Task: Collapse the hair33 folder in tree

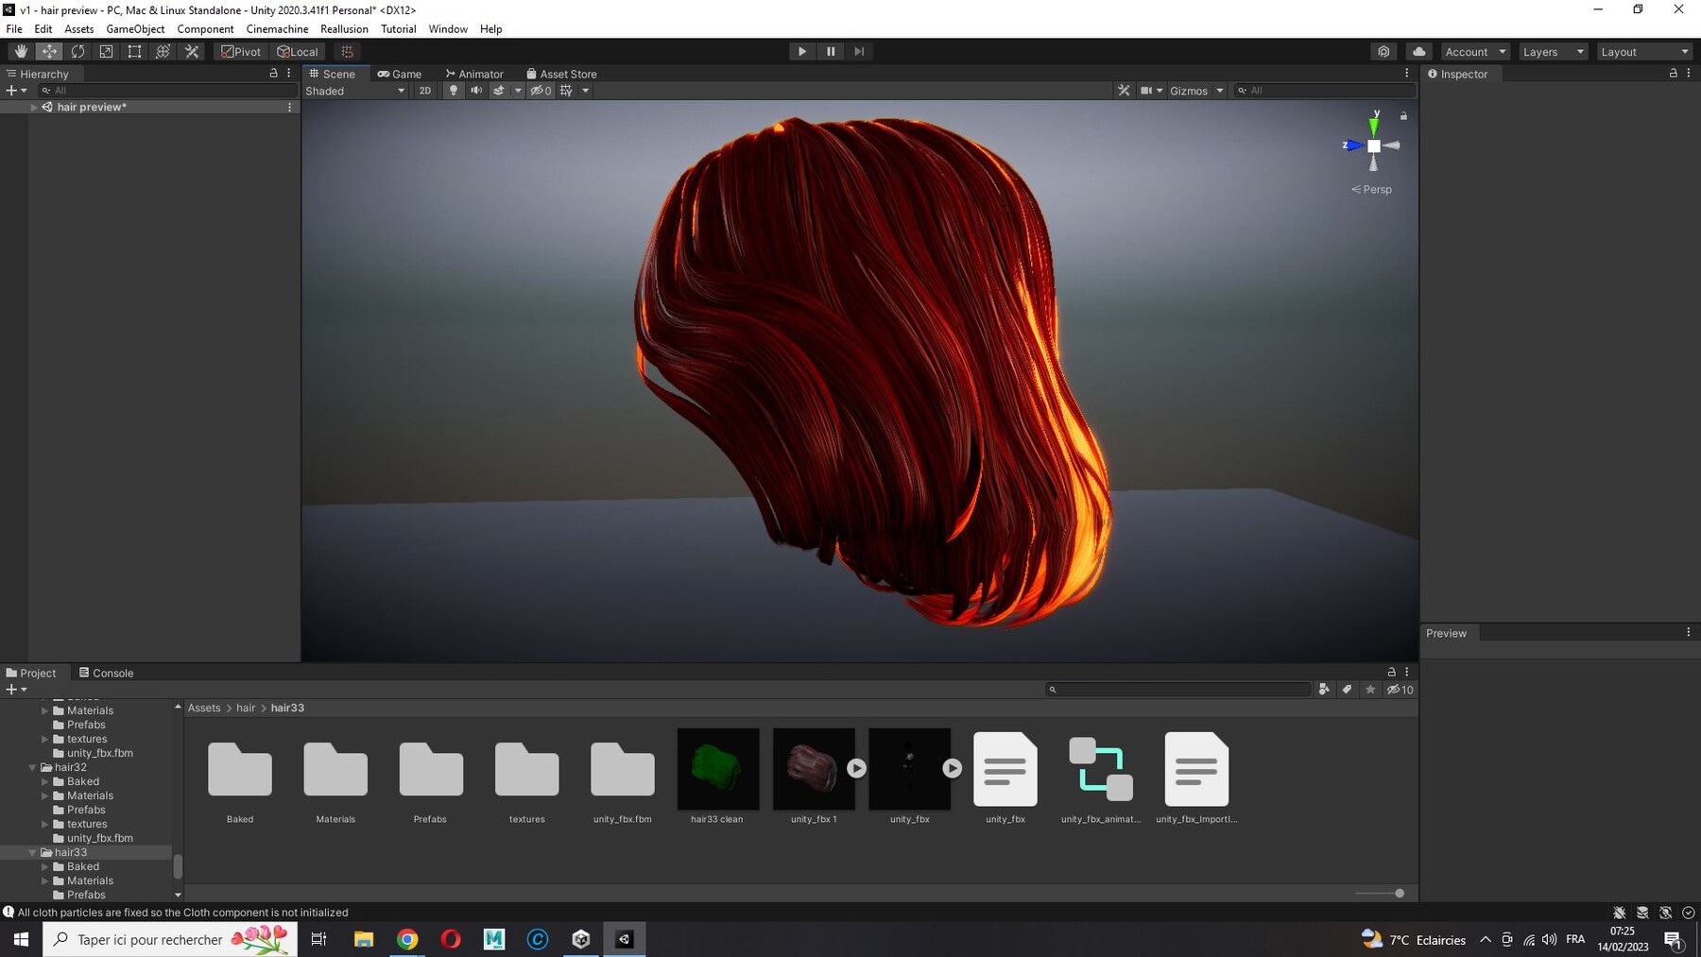Action: pos(33,852)
